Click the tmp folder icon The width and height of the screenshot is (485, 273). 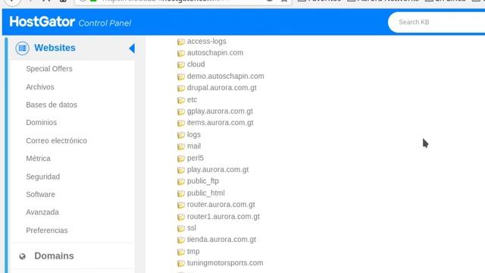(181, 252)
